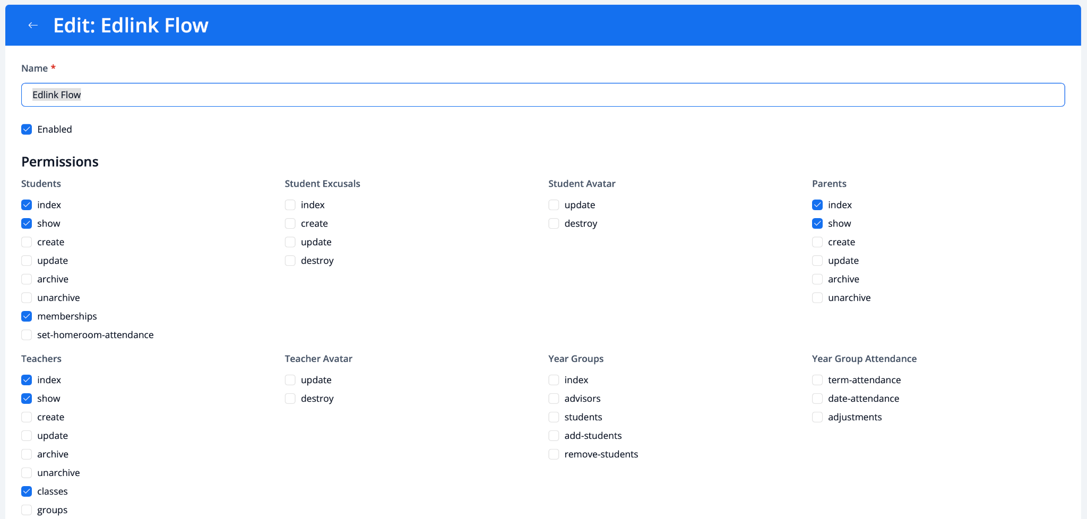The height and width of the screenshot is (519, 1087).
Task: Enable destroy under Student Excusals
Action: (x=290, y=260)
